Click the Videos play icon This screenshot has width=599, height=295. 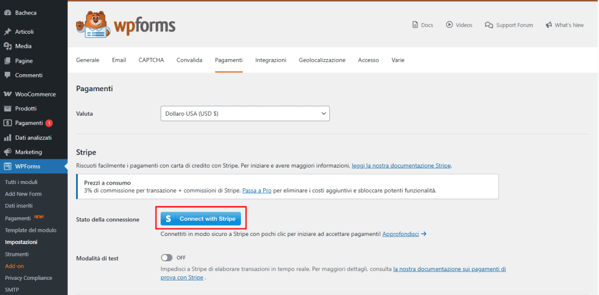point(449,25)
